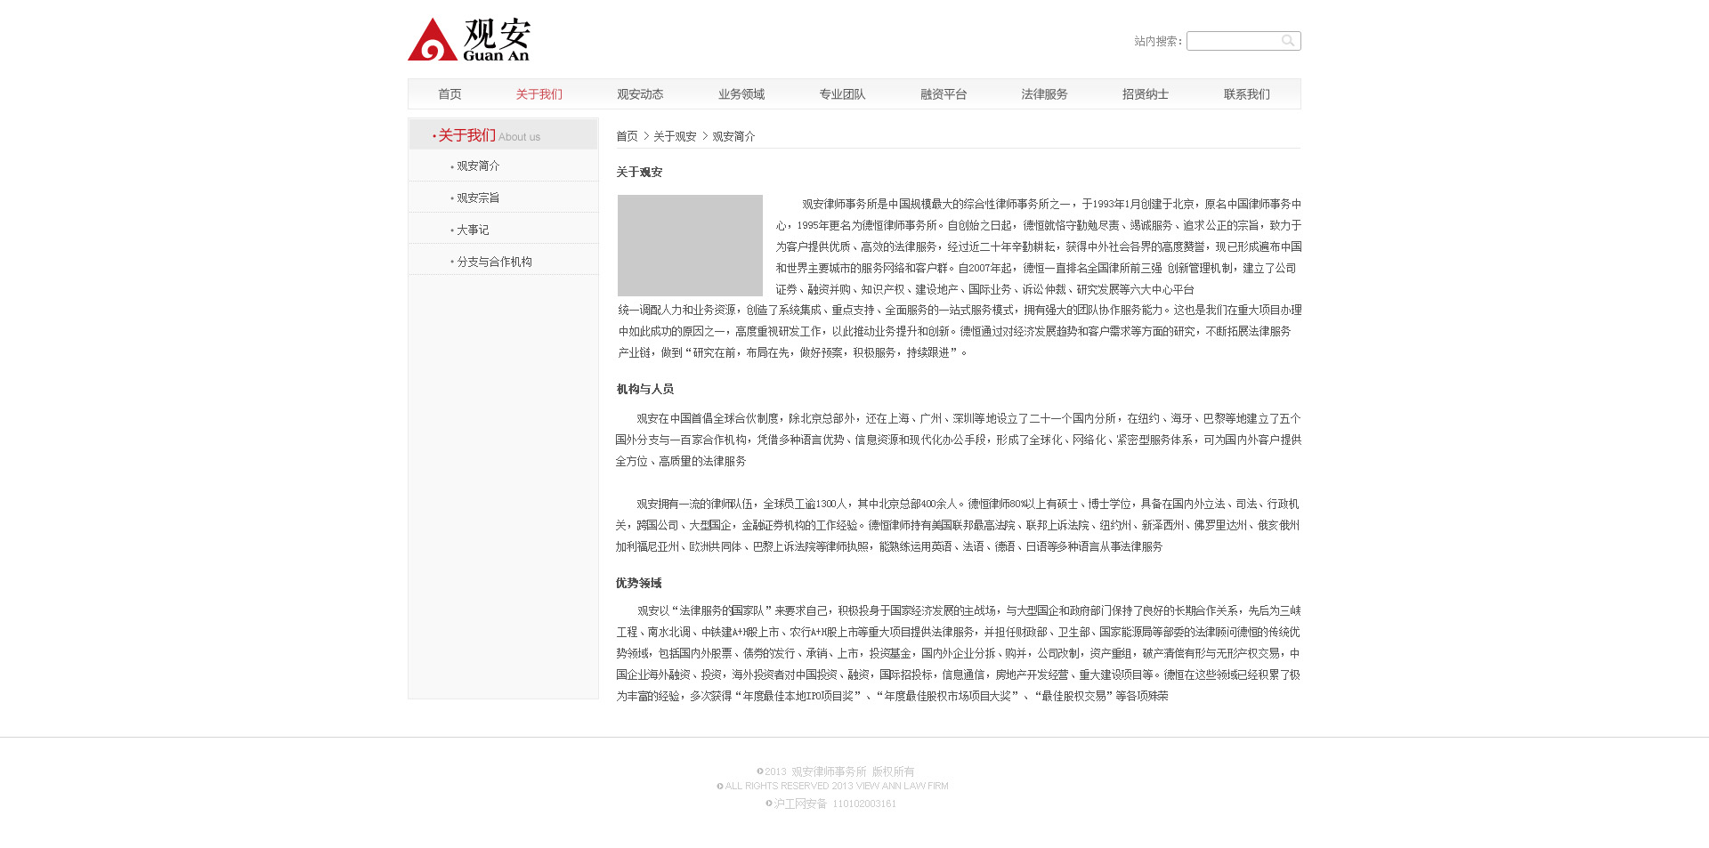The image size is (1709, 848).
Task: Click the 首页 breadcrumb link
Action: 627,136
